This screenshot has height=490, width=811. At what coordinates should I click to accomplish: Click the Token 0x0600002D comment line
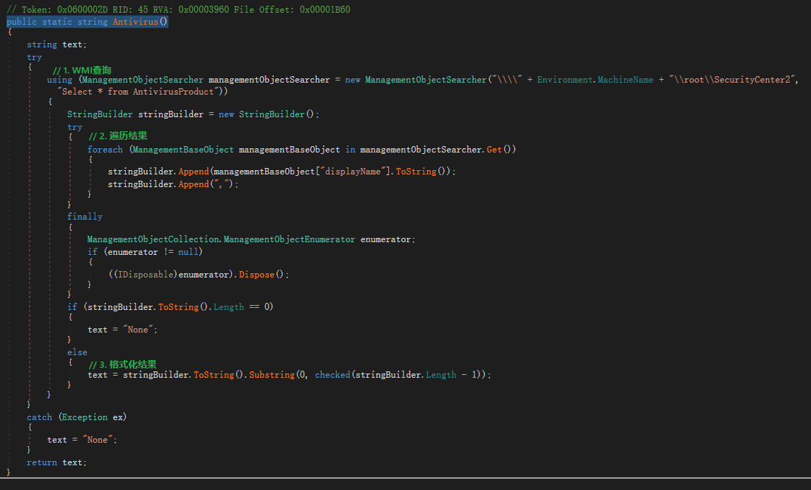coord(178,9)
